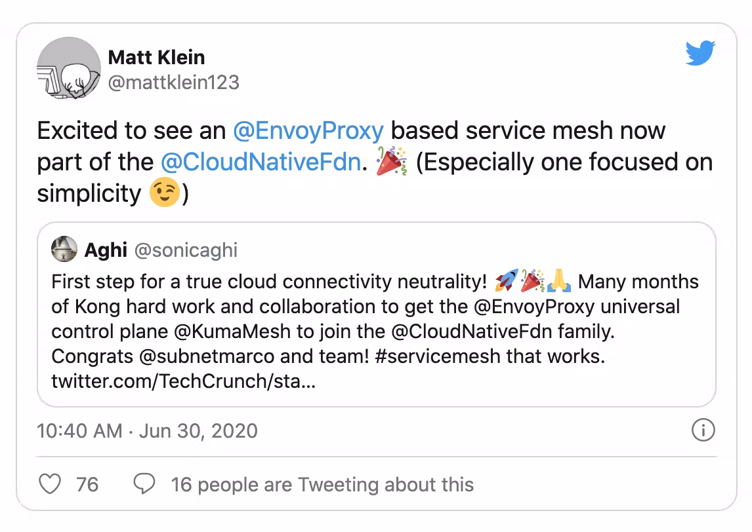Screen dimensions: 752x532
Task: Click the Twitter bird logo
Action: 700,54
